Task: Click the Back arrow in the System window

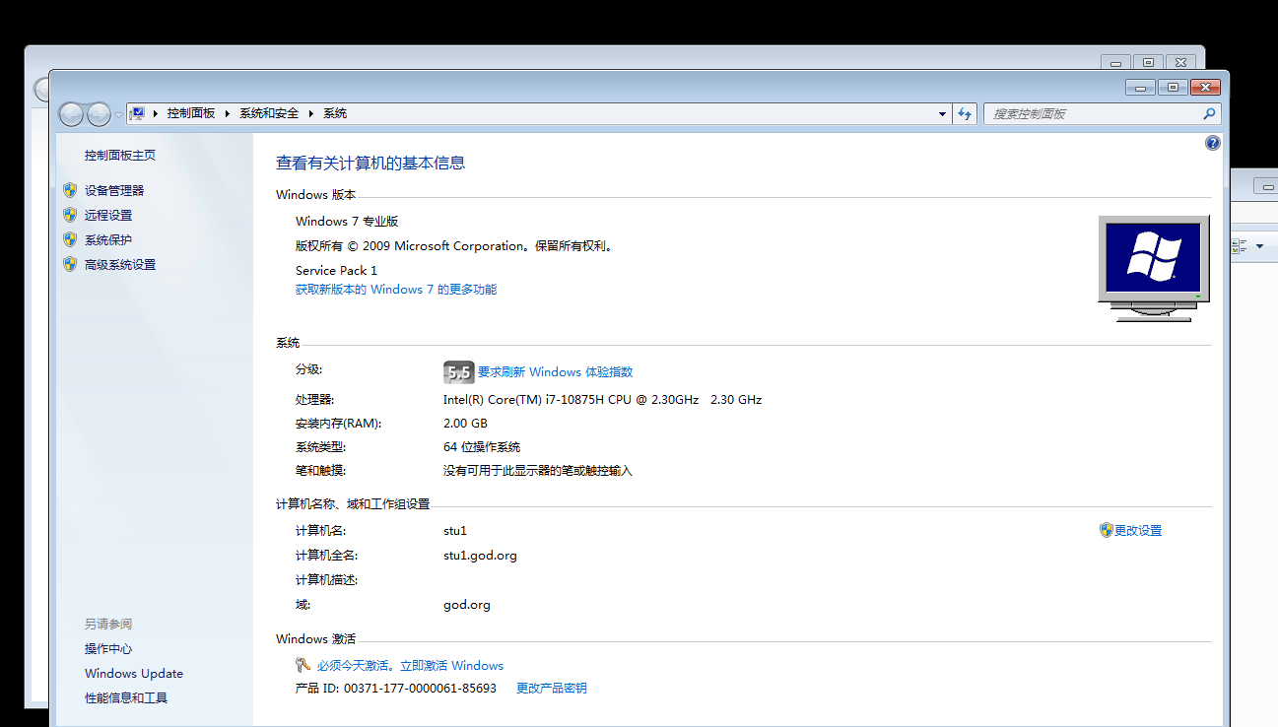Action: pyautogui.click(x=71, y=114)
